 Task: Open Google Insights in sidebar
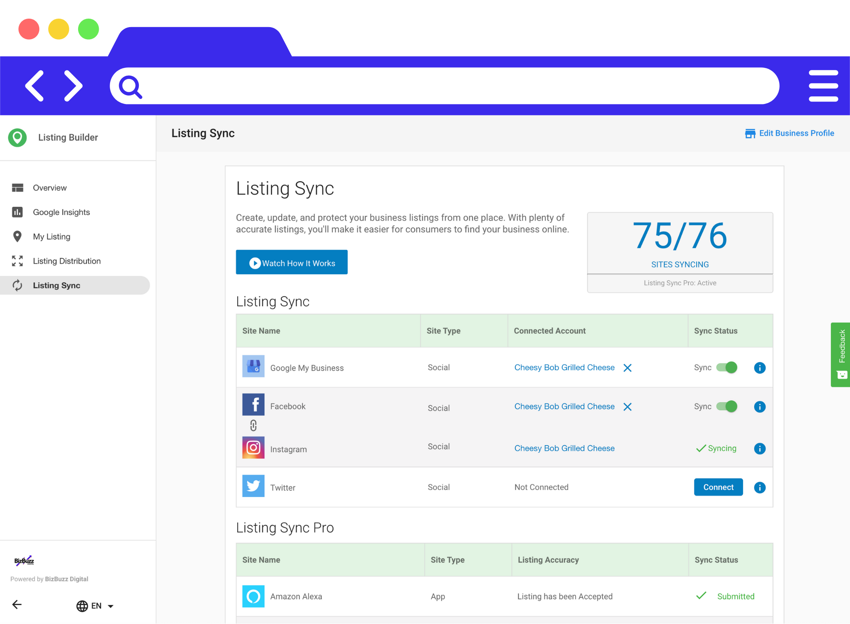click(x=75, y=212)
